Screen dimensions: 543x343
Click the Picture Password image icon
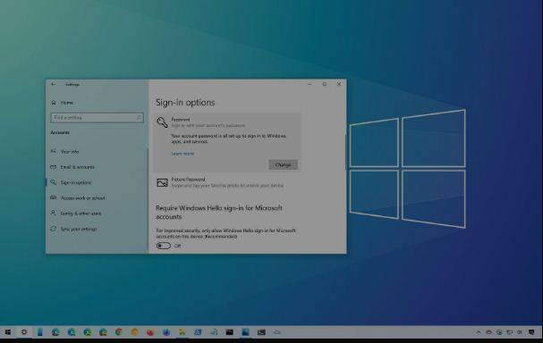point(162,182)
